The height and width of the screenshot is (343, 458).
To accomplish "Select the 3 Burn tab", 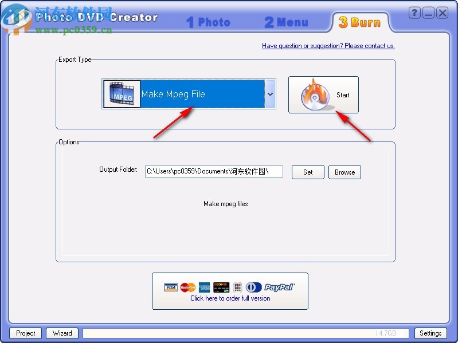I will click(x=360, y=22).
